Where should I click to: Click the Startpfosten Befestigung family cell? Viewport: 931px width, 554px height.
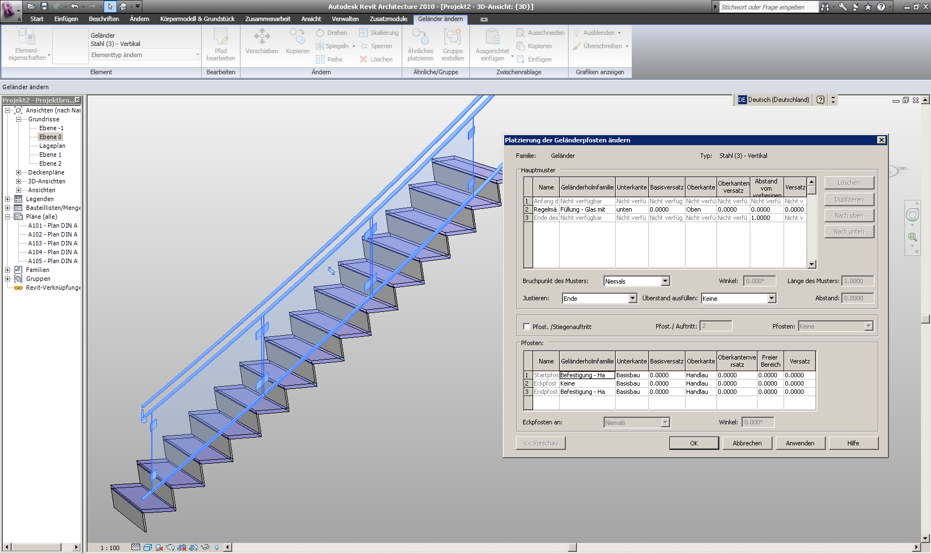click(587, 375)
